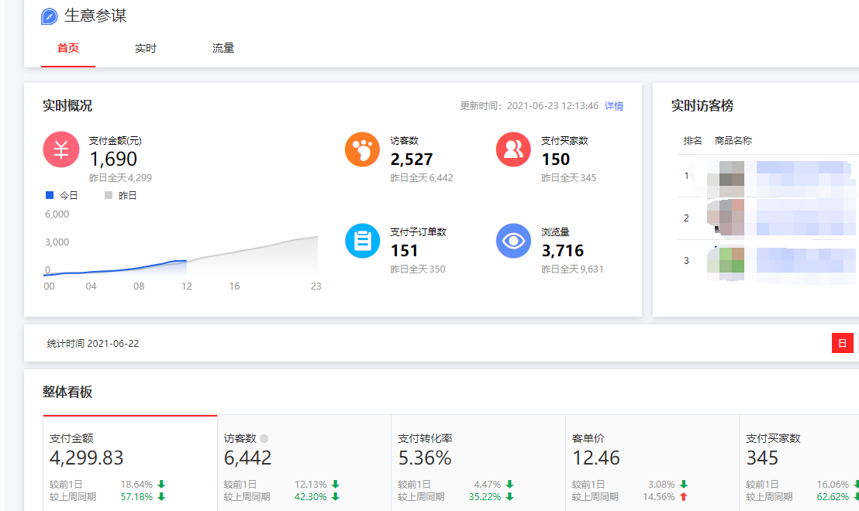The width and height of the screenshot is (859, 511).
Task: Click the 12.46 客单价 value
Action: (596, 458)
